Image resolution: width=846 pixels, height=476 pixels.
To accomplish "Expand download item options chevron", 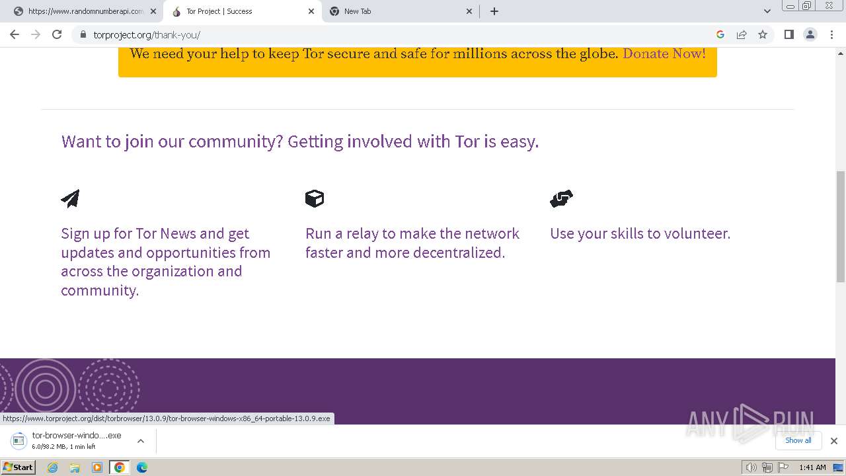I will coord(140,440).
